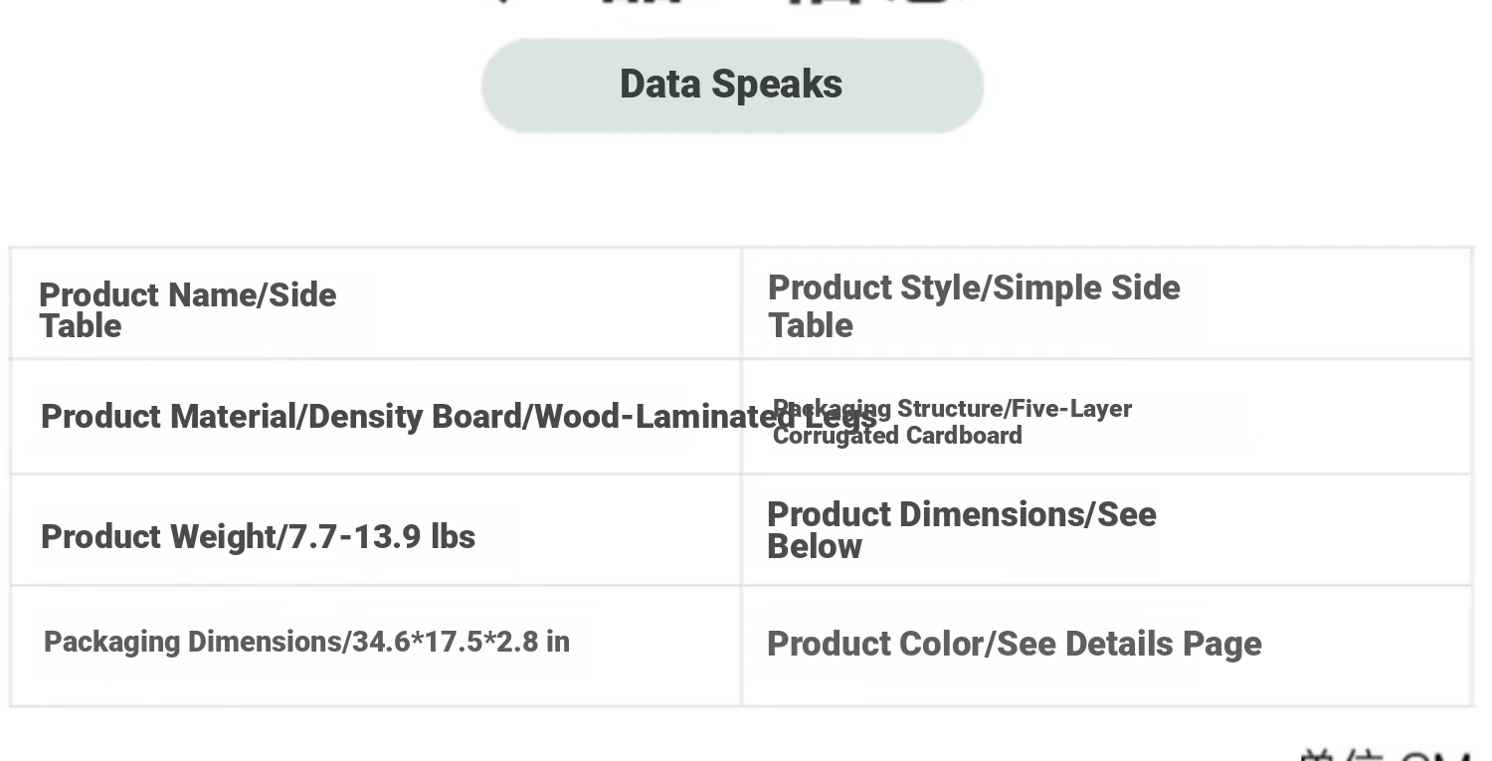The width and height of the screenshot is (1492, 761).
Task: Click the Data Speaks pill button
Action: [x=732, y=86]
